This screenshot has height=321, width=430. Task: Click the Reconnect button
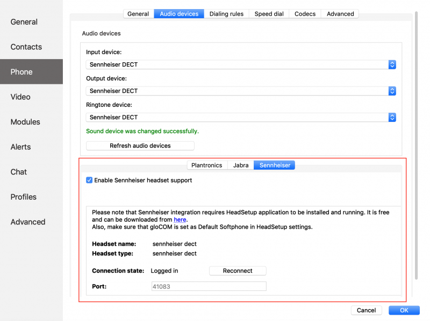pyautogui.click(x=238, y=271)
